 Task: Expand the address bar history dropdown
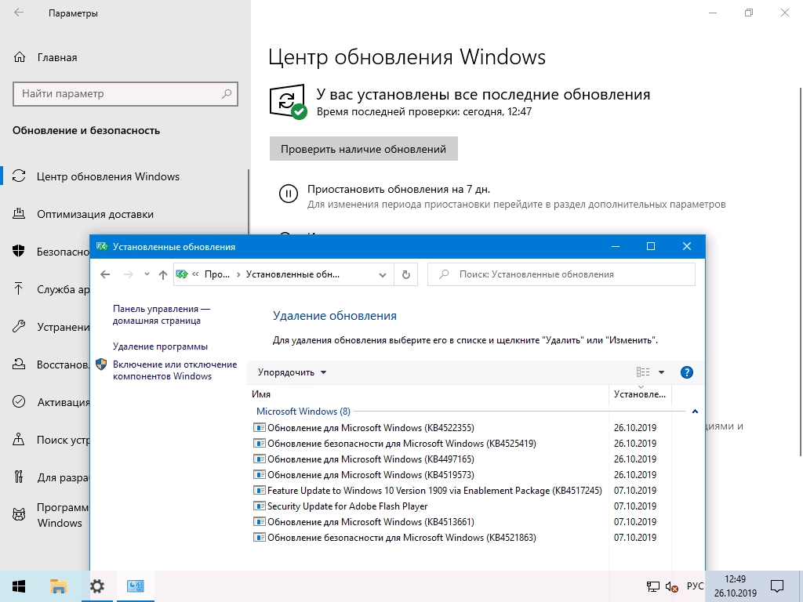point(382,275)
